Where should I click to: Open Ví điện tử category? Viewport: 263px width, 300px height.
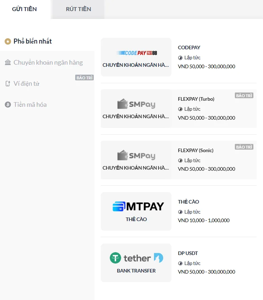(x=26, y=84)
